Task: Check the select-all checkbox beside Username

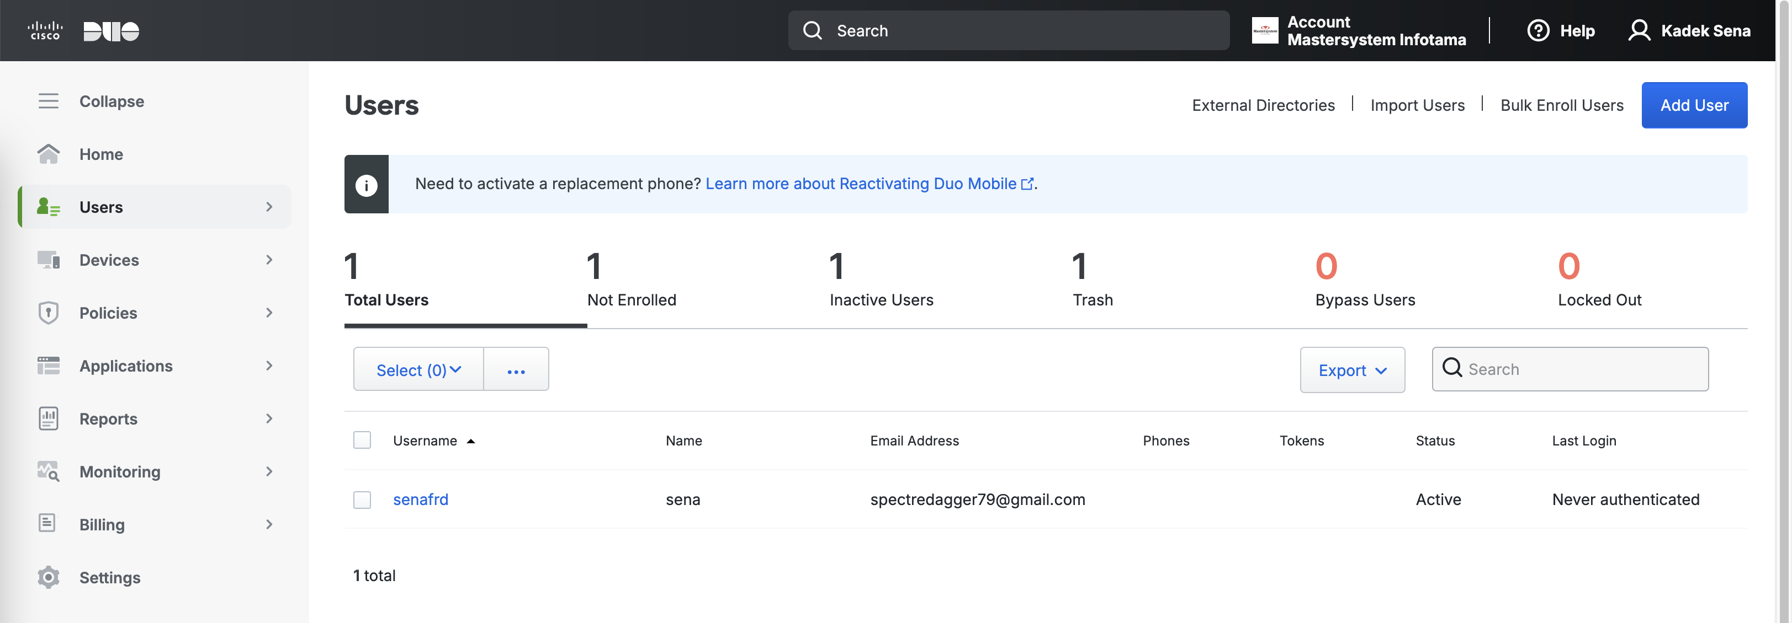Action: pos(362,441)
